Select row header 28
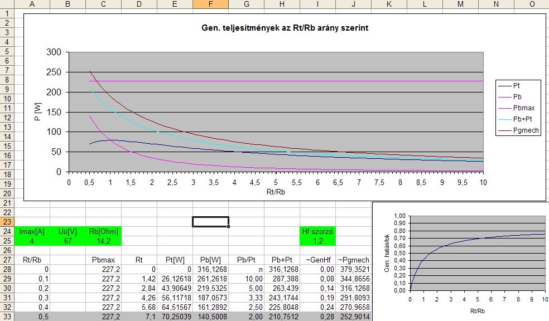Image resolution: width=549 pixels, height=321 pixels. (x=7, y=269)
